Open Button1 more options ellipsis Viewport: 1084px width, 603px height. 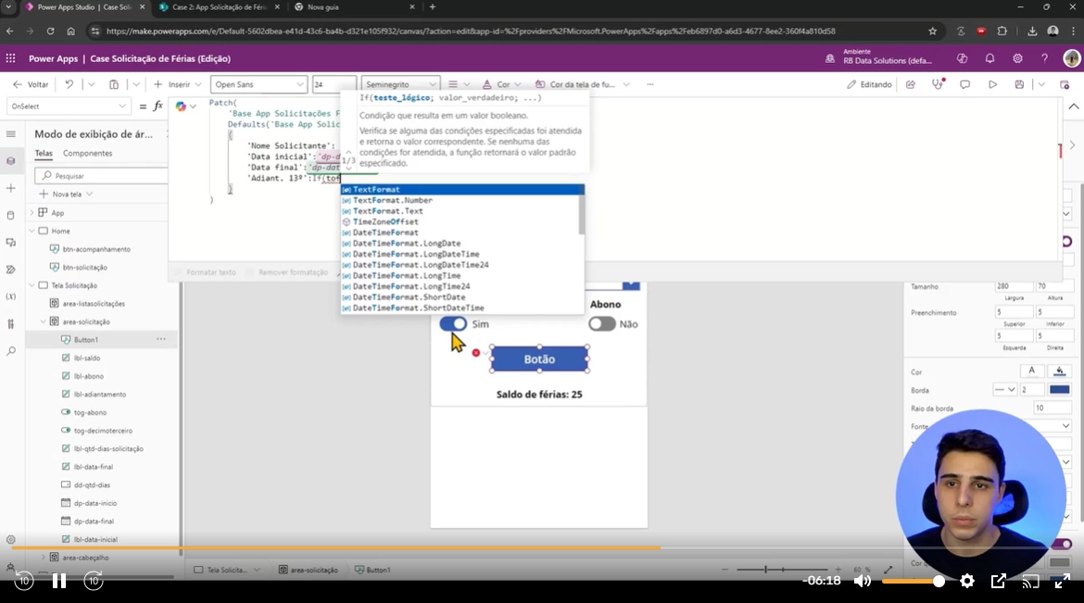161,340
